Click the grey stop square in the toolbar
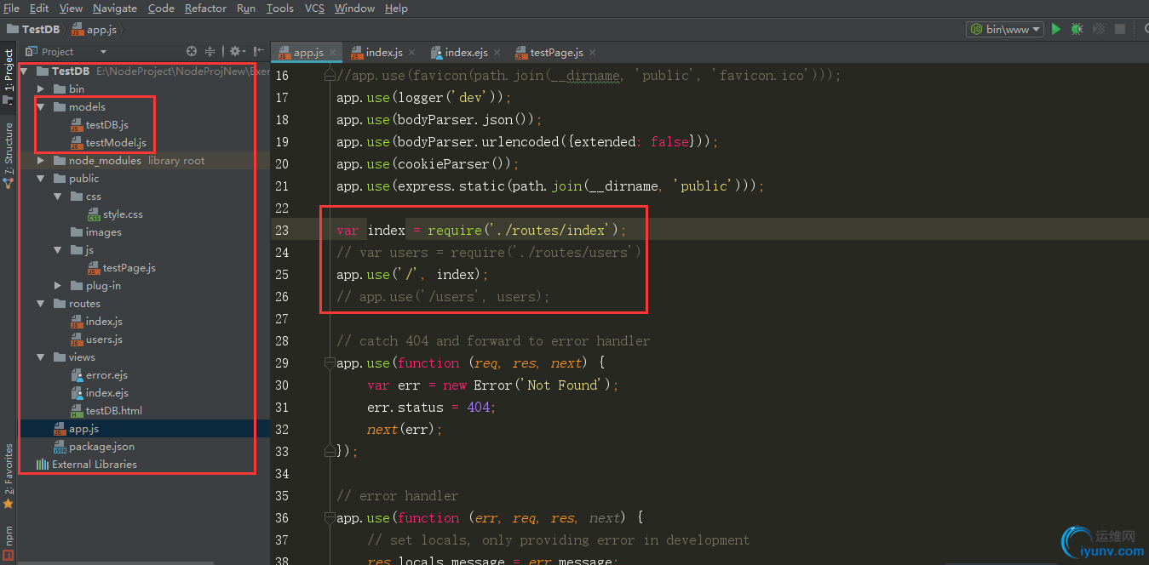Image resolution: width=1149 pixels, height=565 pixels. [x=1120, y=29]
